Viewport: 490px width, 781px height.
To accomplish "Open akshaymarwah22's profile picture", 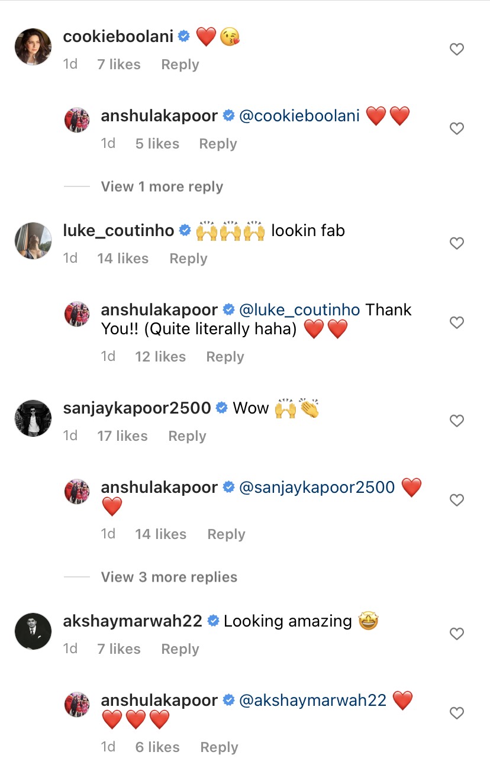I will tap(33, 631).
